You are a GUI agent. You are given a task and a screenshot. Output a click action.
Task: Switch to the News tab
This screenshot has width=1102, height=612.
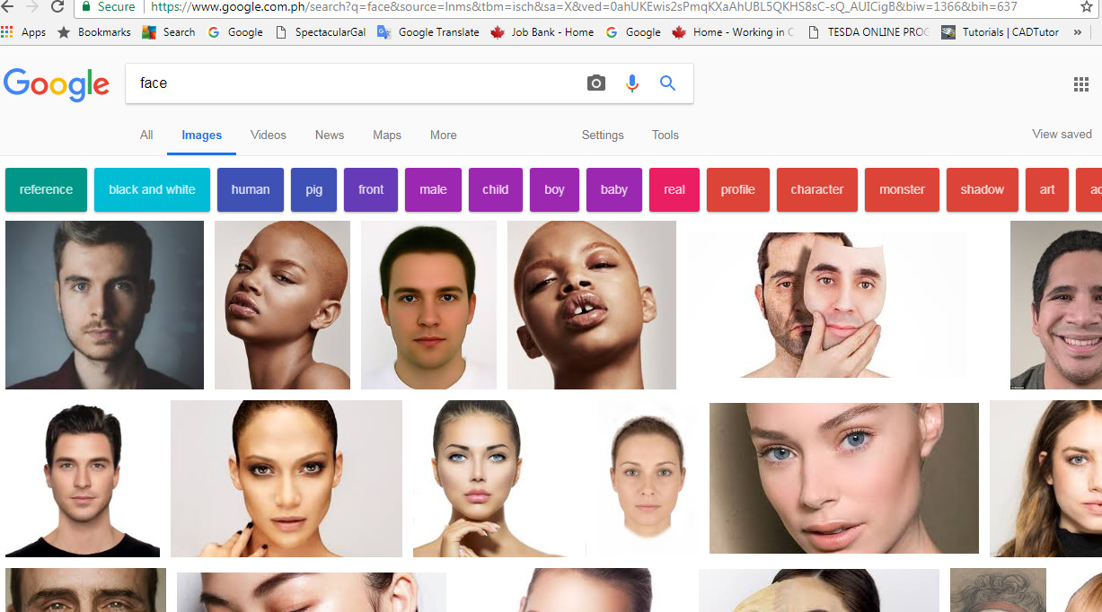[x=330, y=135]
